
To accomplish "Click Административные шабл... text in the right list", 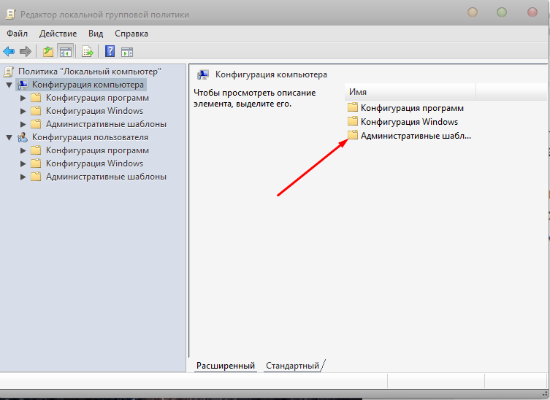I will coord(416,136).
